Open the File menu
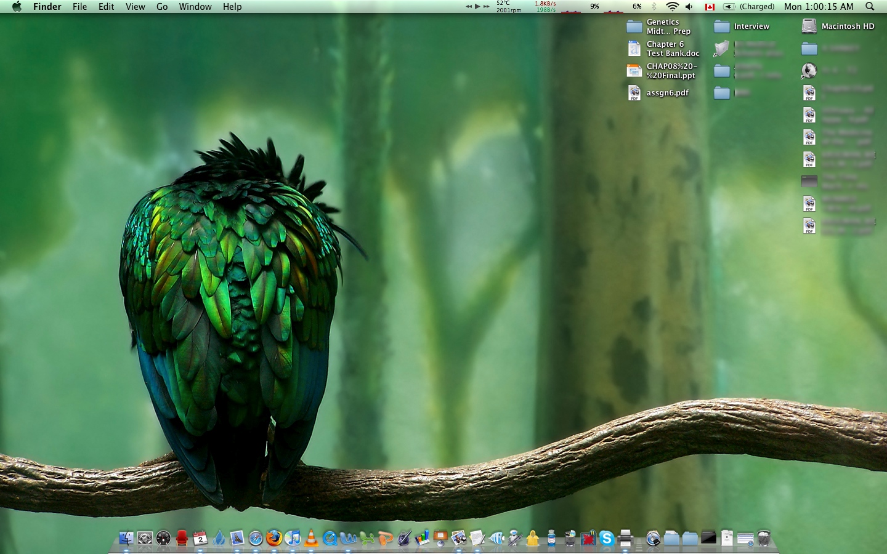 (79, 6)
